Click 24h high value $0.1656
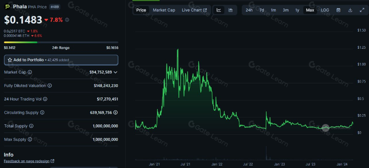The image size is (369, 168). pyautogui.click(x=112, y=48)
